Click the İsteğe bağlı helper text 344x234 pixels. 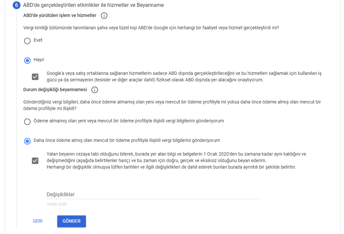coord(57,204)
